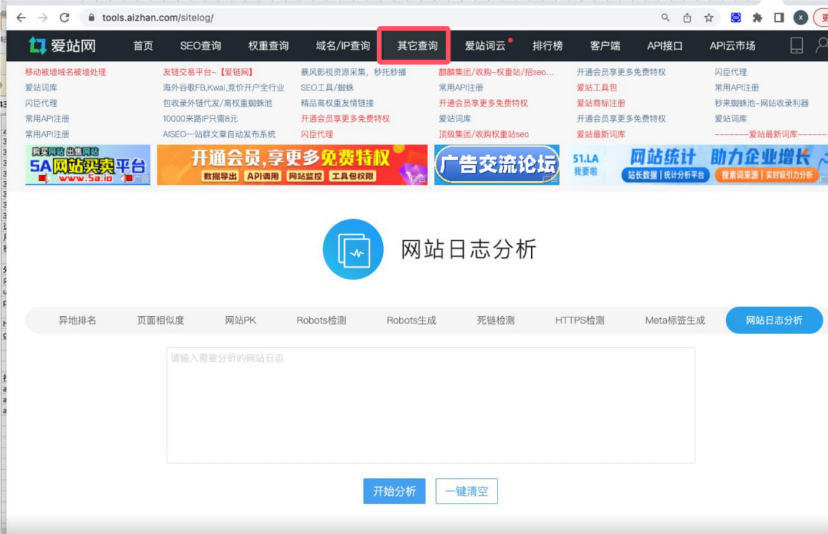Switch to the Meta标签生成 tab
This screenshot has width=828, height=534.
[x=675, y=320]
